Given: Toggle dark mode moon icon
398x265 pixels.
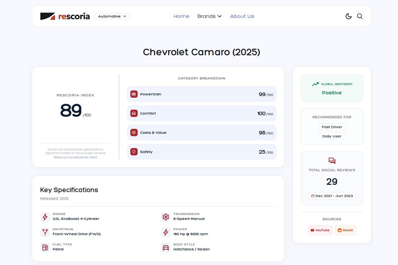Looking at the screenshot, I should click(349, 16).
